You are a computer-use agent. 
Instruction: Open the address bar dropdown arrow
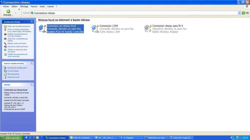click(x=239, y=13)
